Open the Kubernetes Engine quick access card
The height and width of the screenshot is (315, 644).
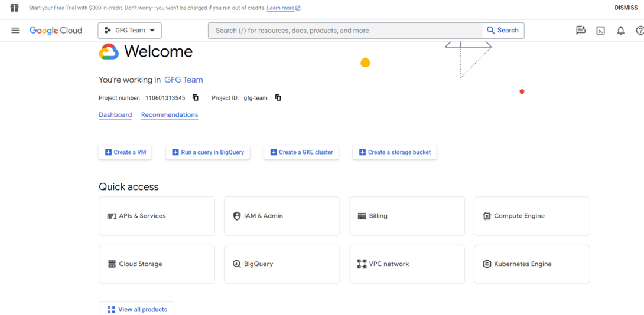[532, 264]
